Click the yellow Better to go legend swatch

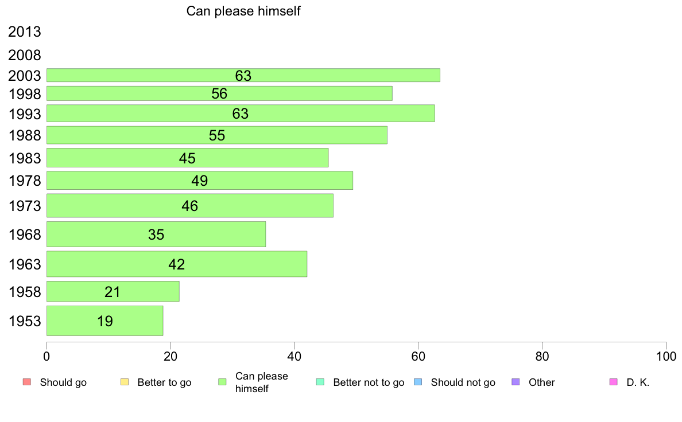tap(125, 382)
